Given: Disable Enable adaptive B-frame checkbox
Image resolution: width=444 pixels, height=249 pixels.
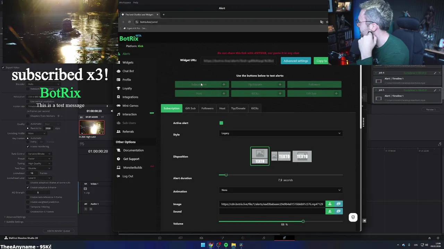Looking at the screenshot, I should (28, 187).
